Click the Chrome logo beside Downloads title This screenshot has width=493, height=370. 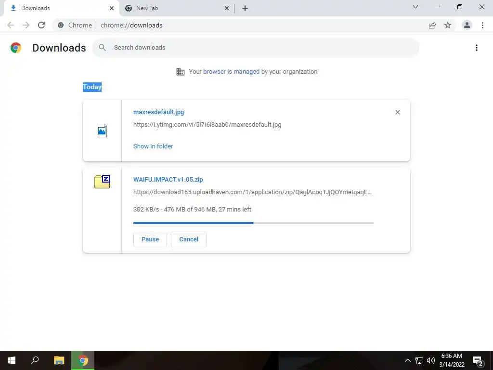pyautogui.click(x=16, y=48)
